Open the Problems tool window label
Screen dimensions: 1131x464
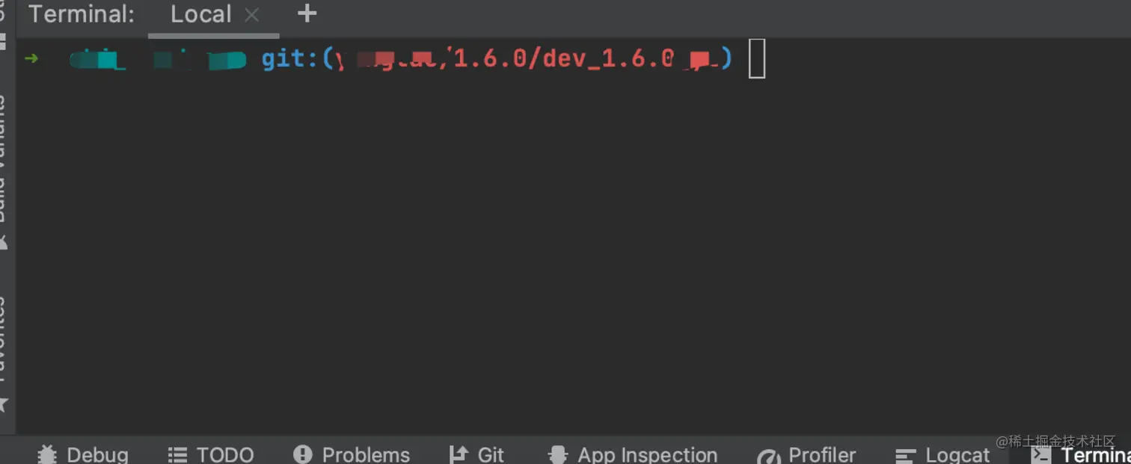pyautogui.click(x=366, y=454)
